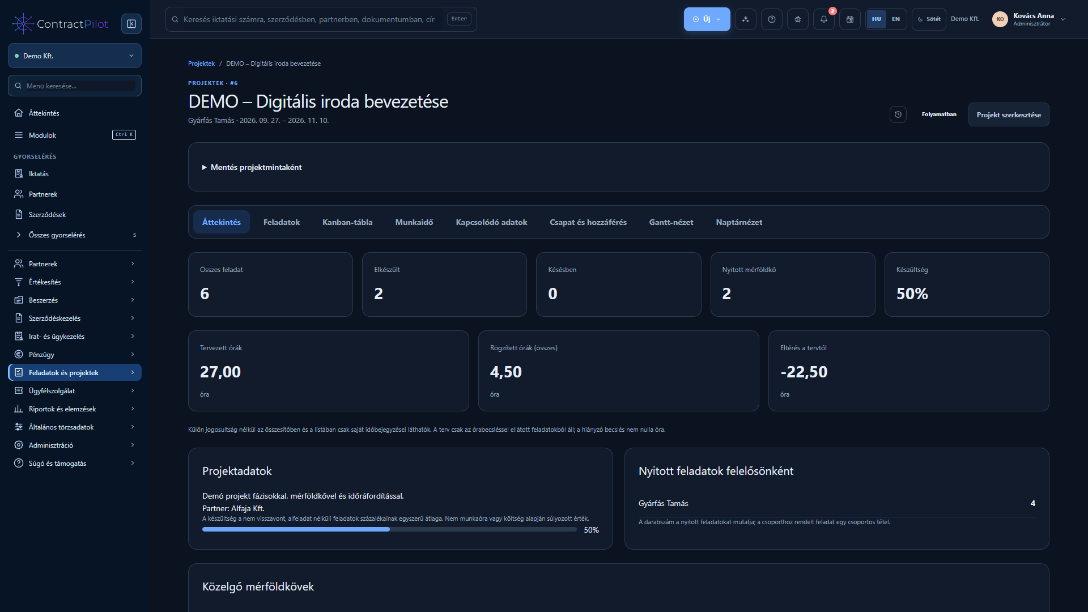Expand Szerződéskezelés sidebar group

point(75,318)
